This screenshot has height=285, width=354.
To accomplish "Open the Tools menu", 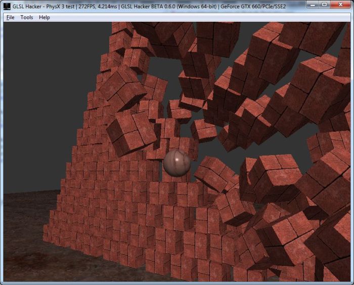I will coord(27,17).
